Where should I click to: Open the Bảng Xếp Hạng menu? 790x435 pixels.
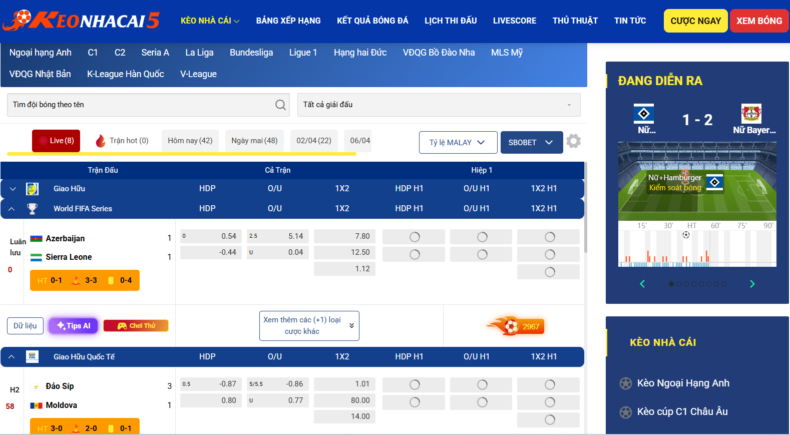pos(288,21)
